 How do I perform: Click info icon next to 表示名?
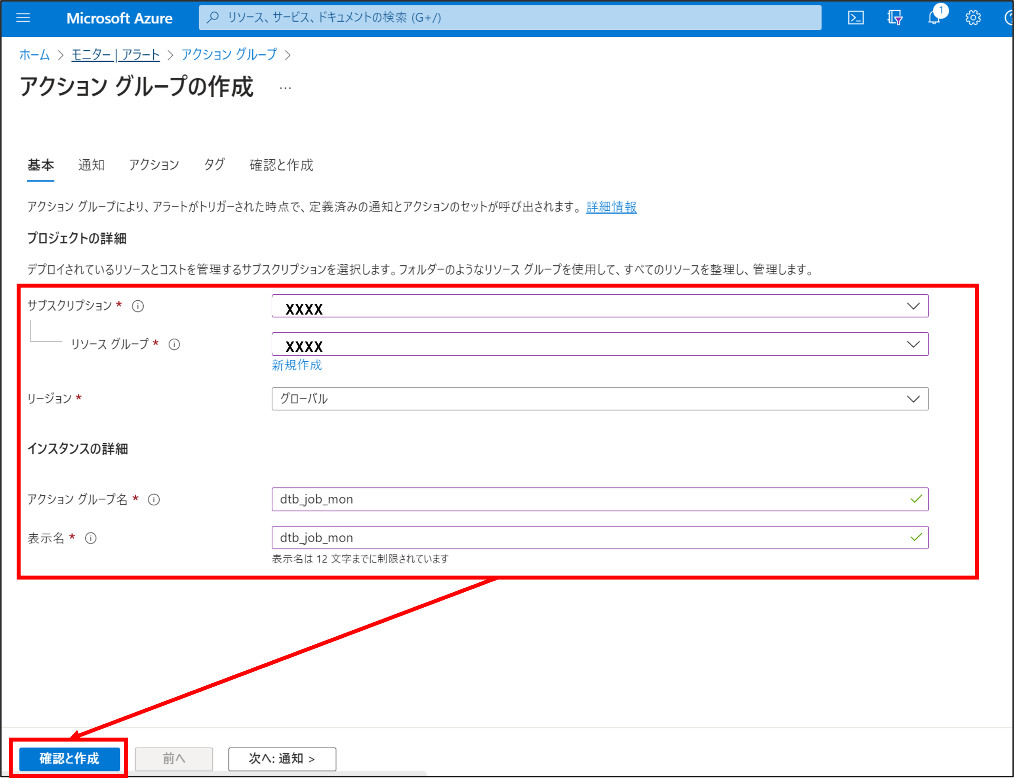(91, 538)
